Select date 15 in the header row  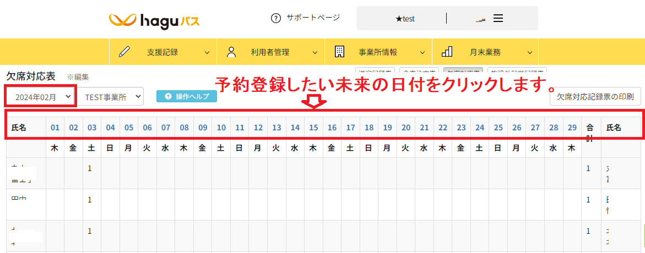click(313, 128)
